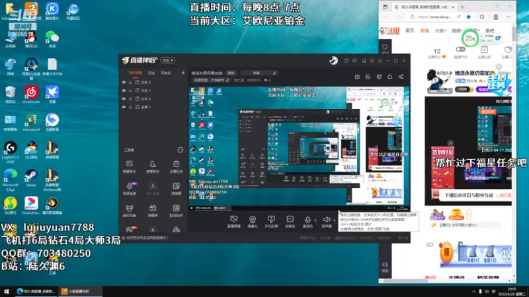
Task: Switch to the third scene tab
Action: click(165, 73)
